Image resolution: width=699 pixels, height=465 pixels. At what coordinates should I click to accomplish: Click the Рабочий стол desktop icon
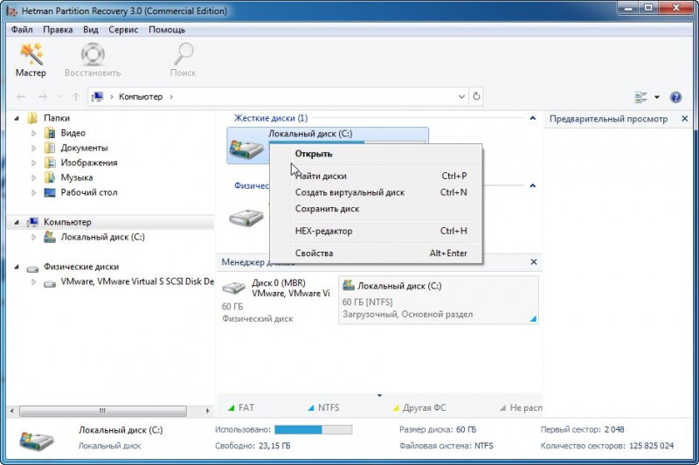[x=50, y=192]
